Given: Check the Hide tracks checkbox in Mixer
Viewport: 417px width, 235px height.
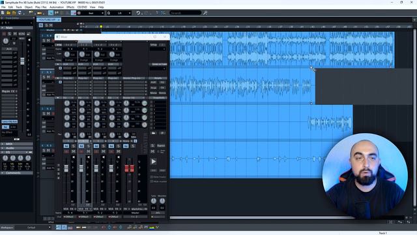Looking at the screenshot, I should (152, 177).
